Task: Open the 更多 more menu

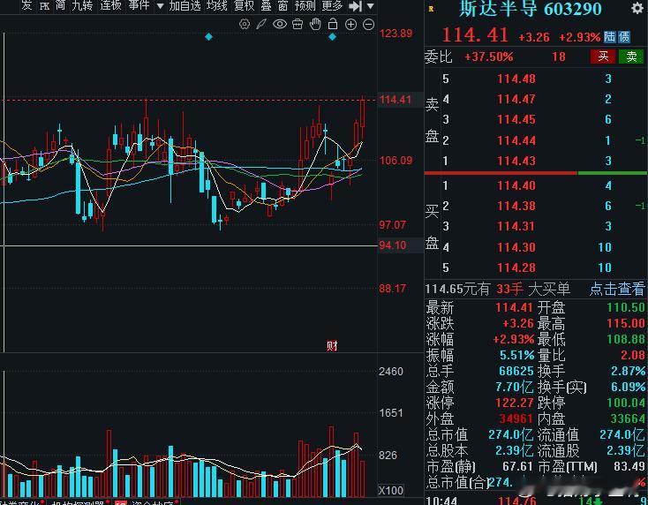Action: [x=332, y=5]
